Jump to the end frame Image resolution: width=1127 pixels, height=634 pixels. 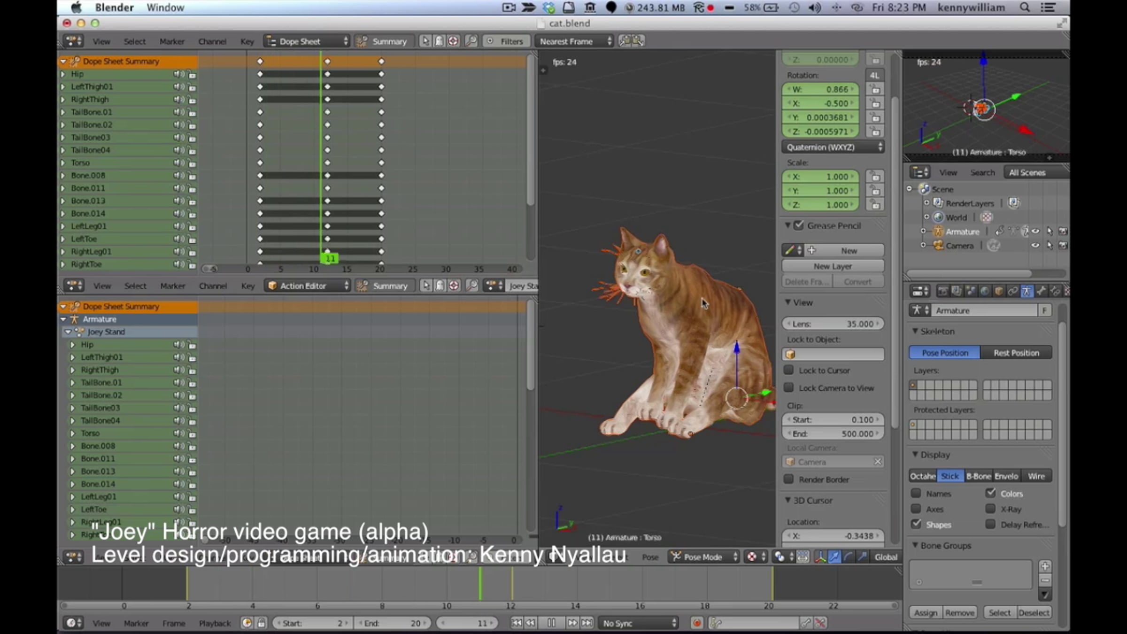point(587,623)
